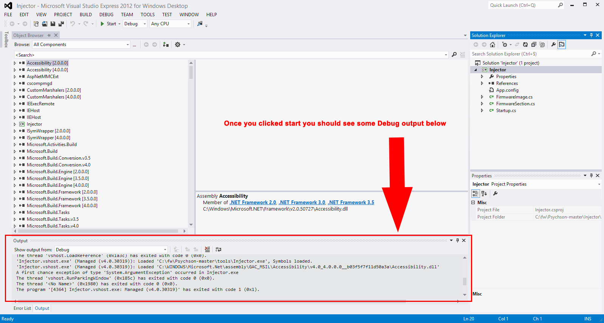
Task: Expand the Injector assembly node in Object Browser
Action: coord(15,124)
